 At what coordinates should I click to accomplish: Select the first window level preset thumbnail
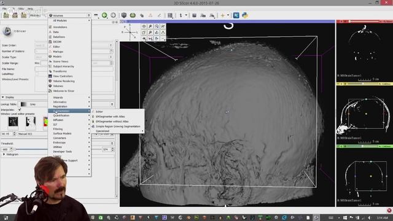(13, 122)
